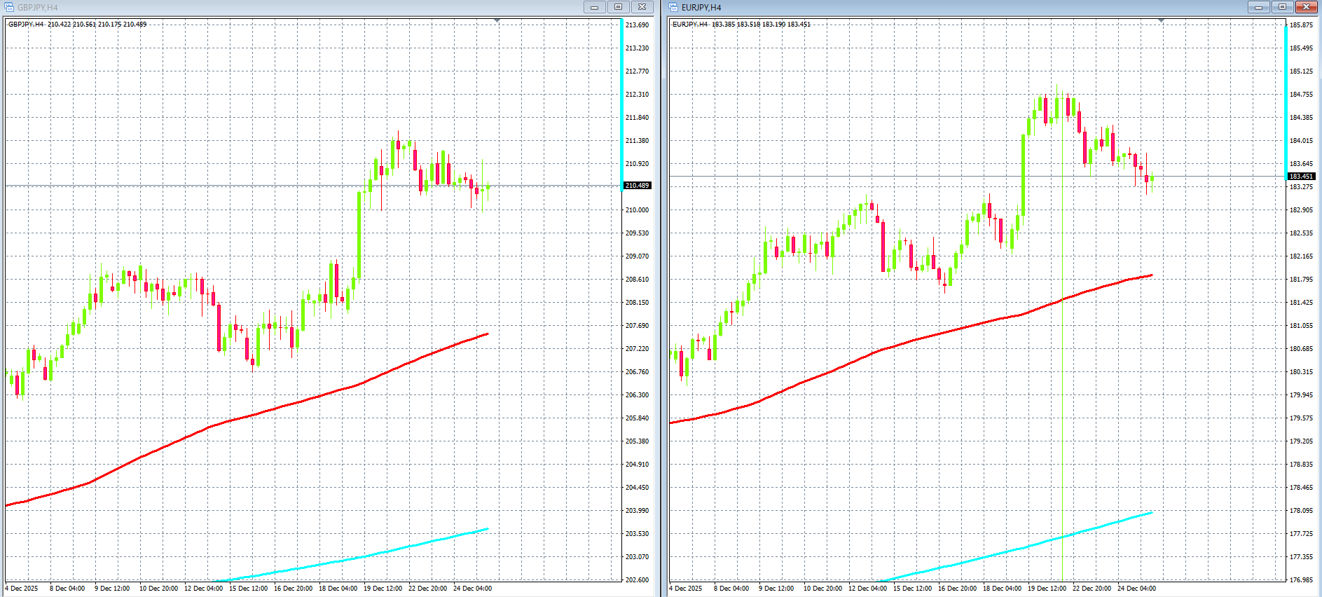Minimize the GBPJPY,H4 chart window
The image size is (1322, 597).
point(594,7)
